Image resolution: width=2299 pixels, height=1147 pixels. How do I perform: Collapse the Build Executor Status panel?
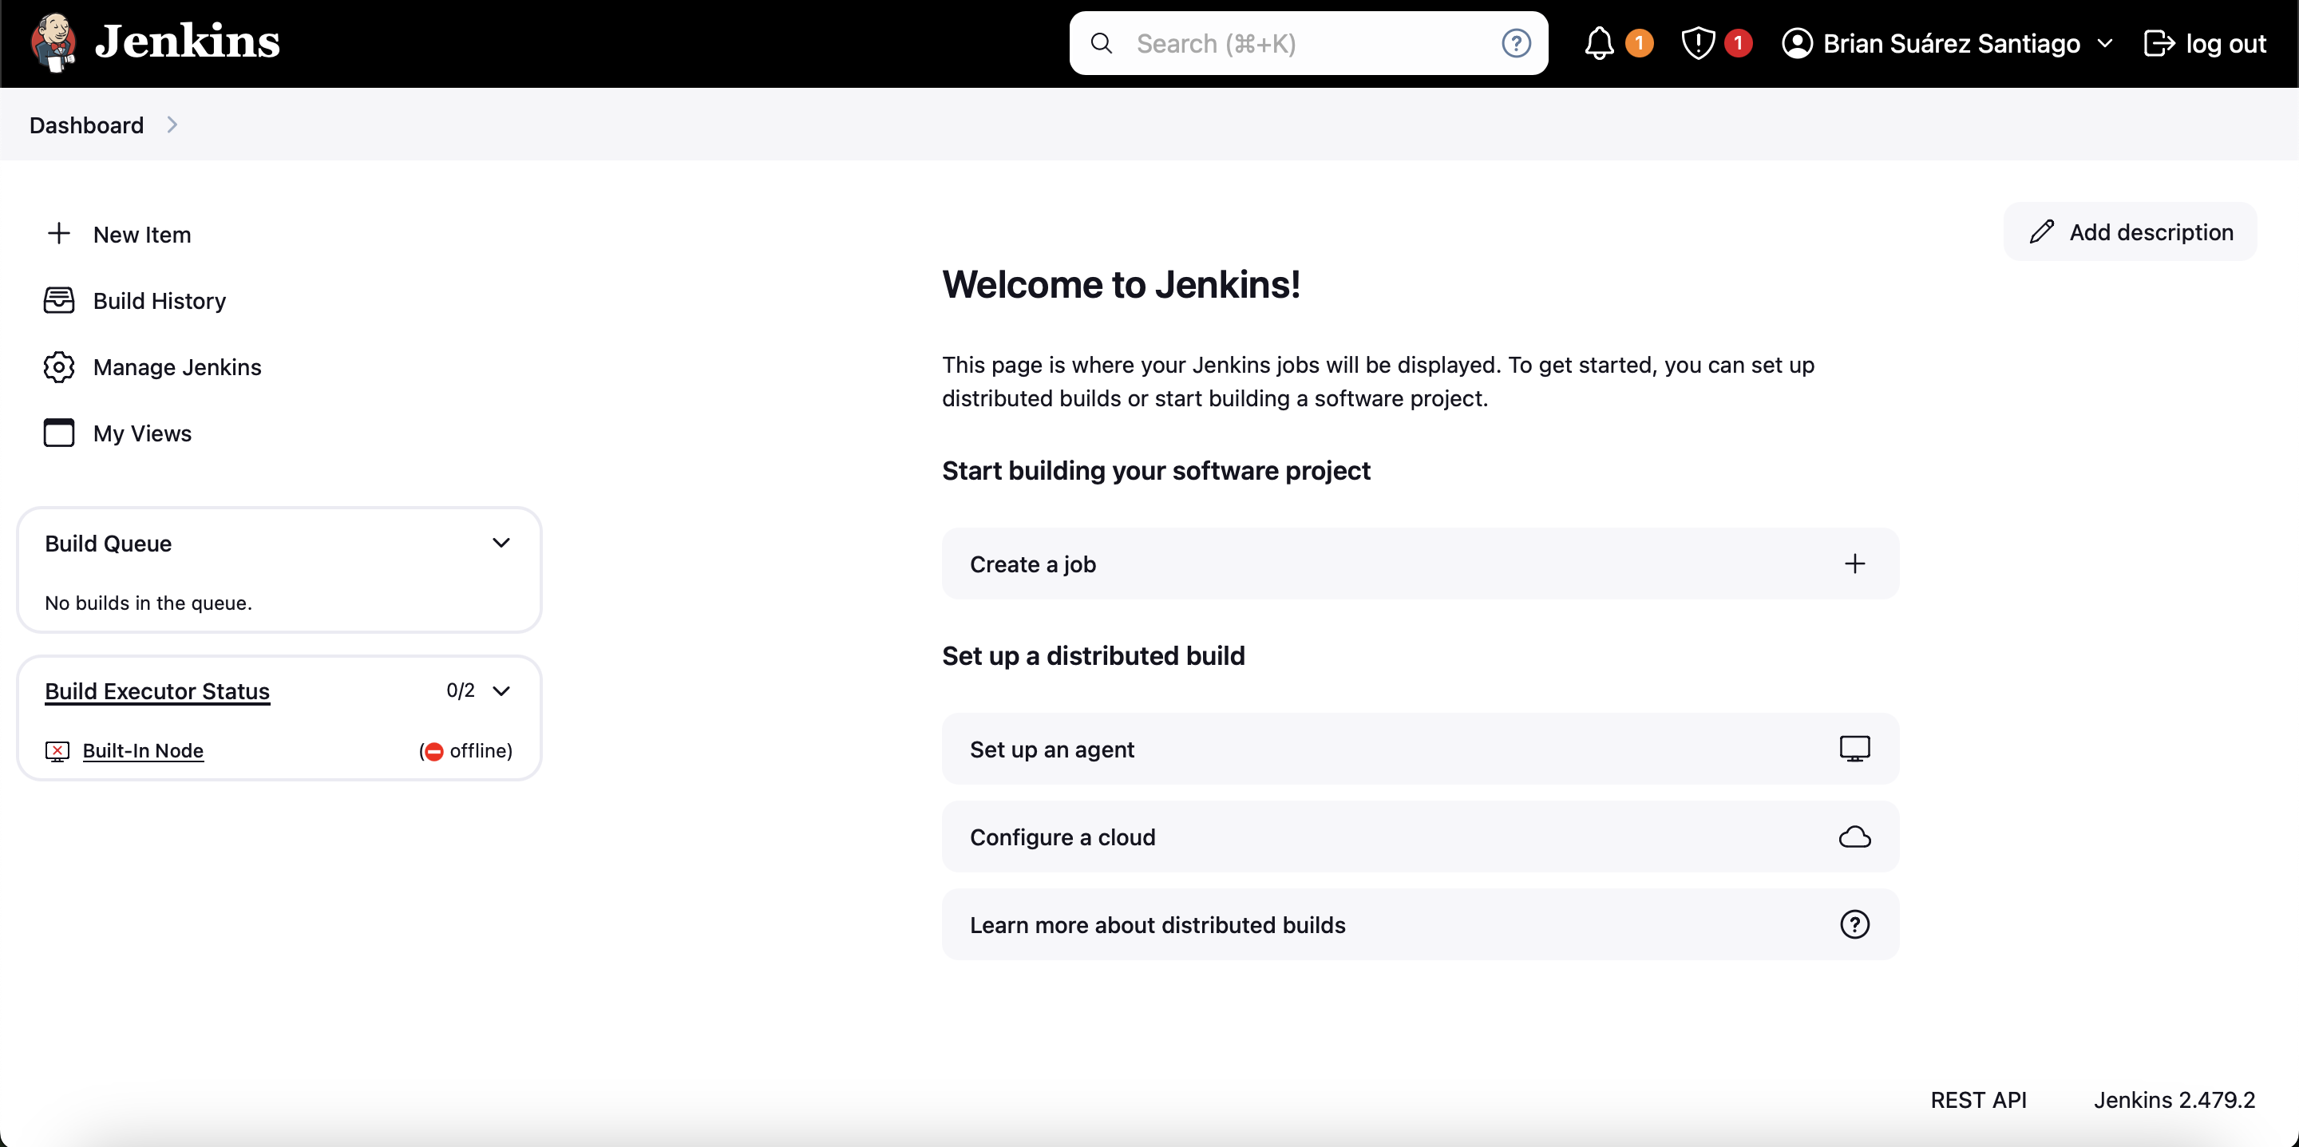pos(502,690)
